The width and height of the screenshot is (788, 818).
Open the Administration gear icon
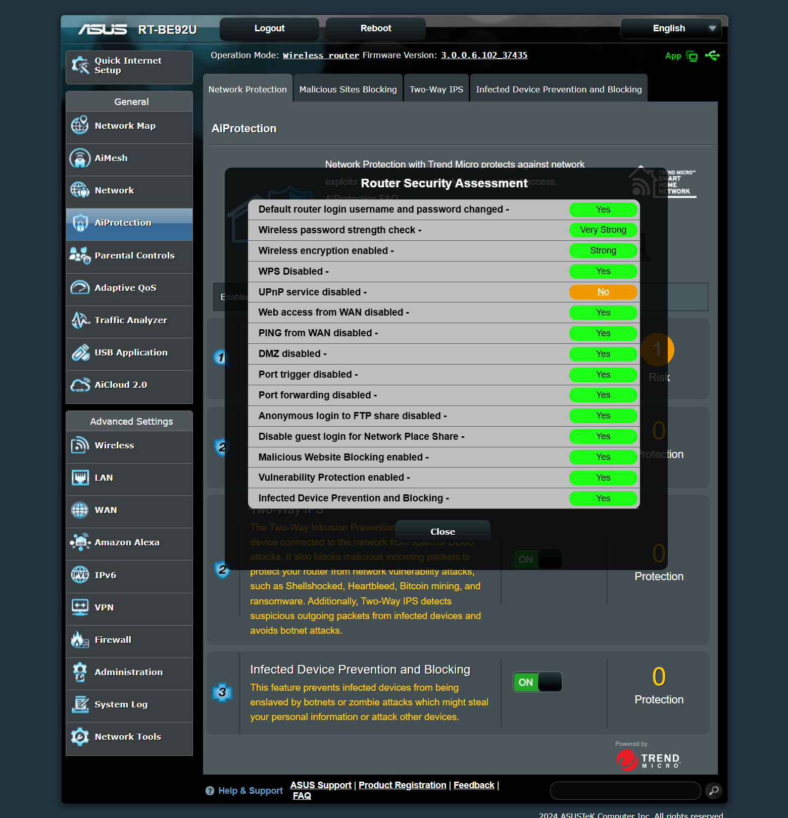[80, 672]
